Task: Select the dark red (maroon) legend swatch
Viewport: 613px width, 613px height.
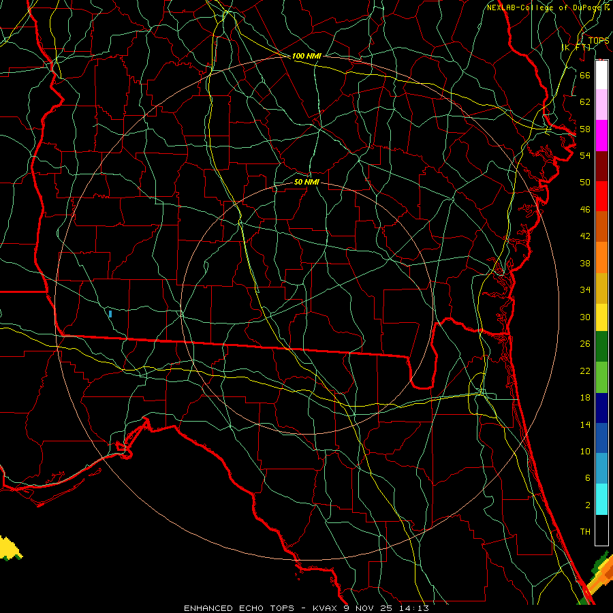Action: tap(601, 166)
